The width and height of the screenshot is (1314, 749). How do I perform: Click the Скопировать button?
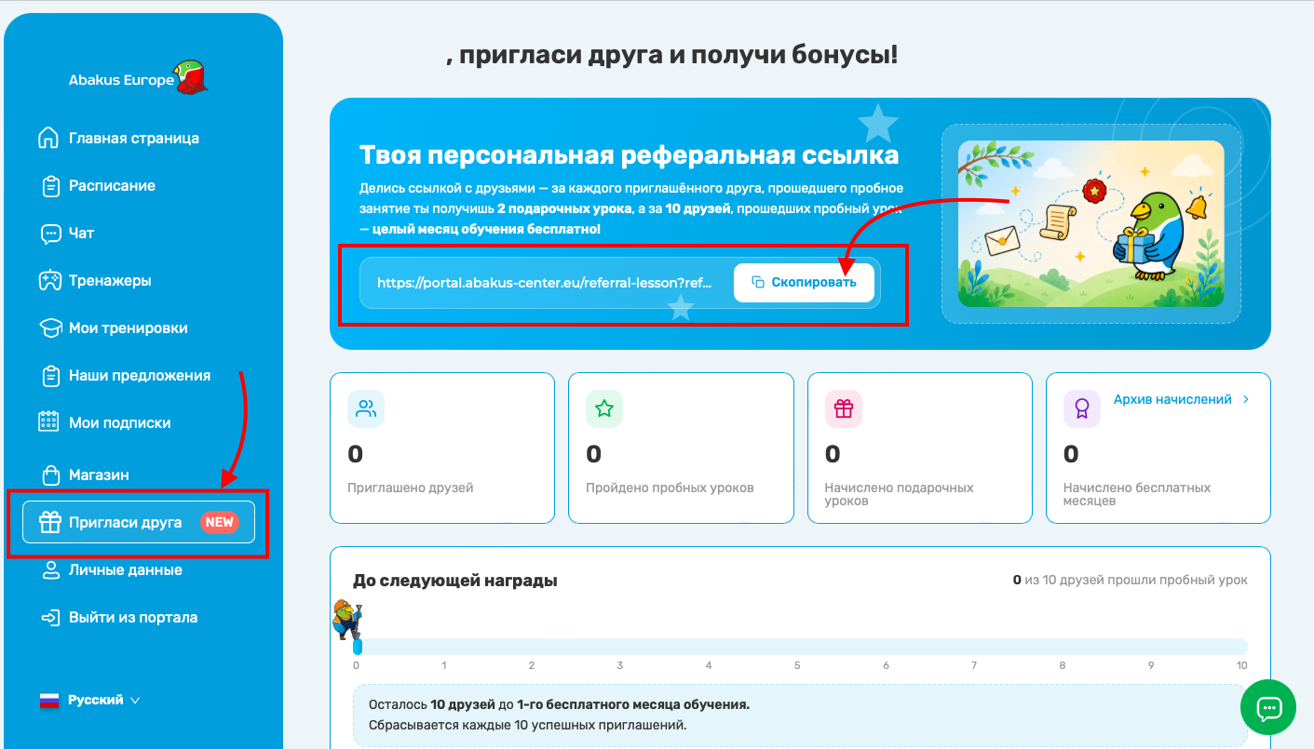click(x=804, y=282)
